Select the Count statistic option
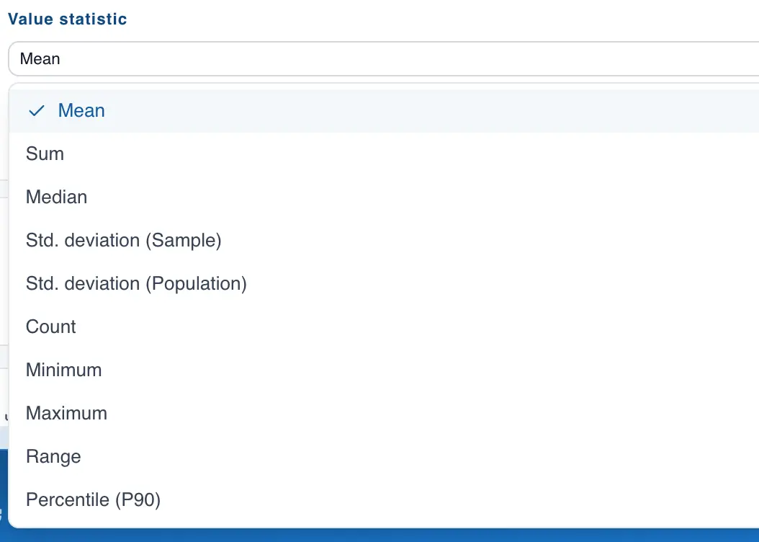The height and width of the screenshot is (542, 759). pyautogui.click(x=50, y=327)
